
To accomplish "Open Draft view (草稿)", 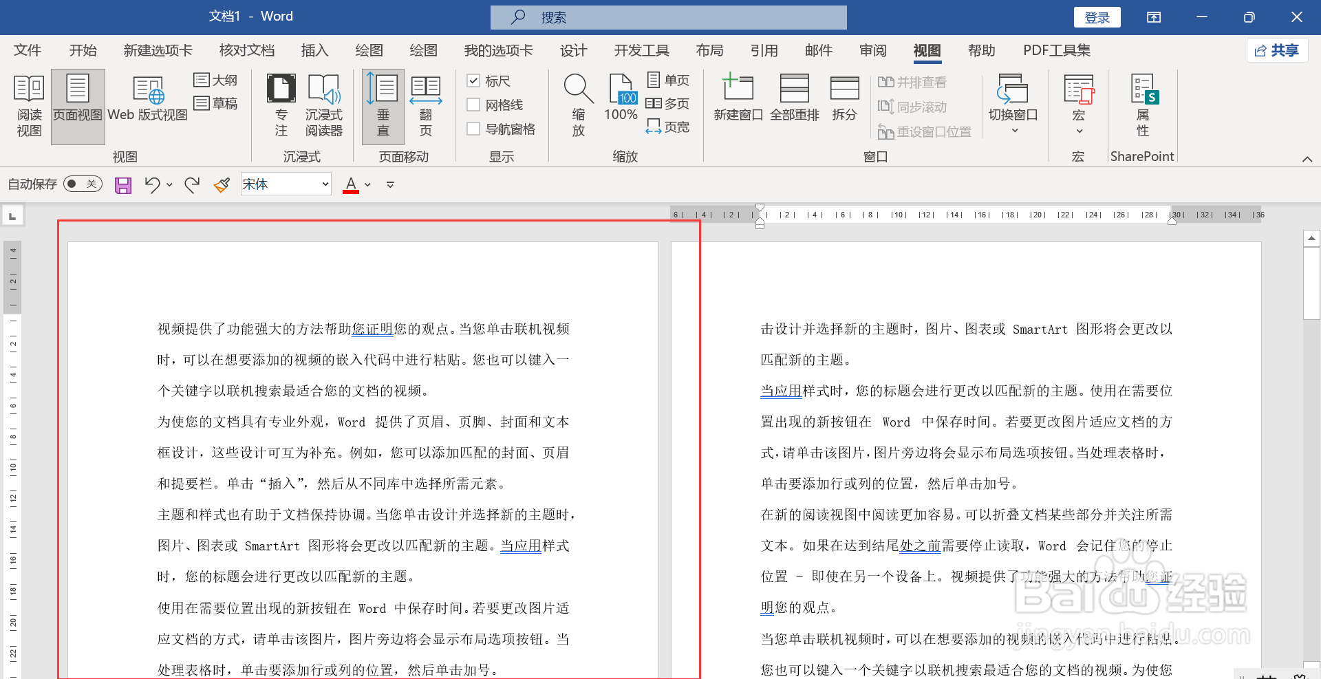I will [x=215, y=103].
